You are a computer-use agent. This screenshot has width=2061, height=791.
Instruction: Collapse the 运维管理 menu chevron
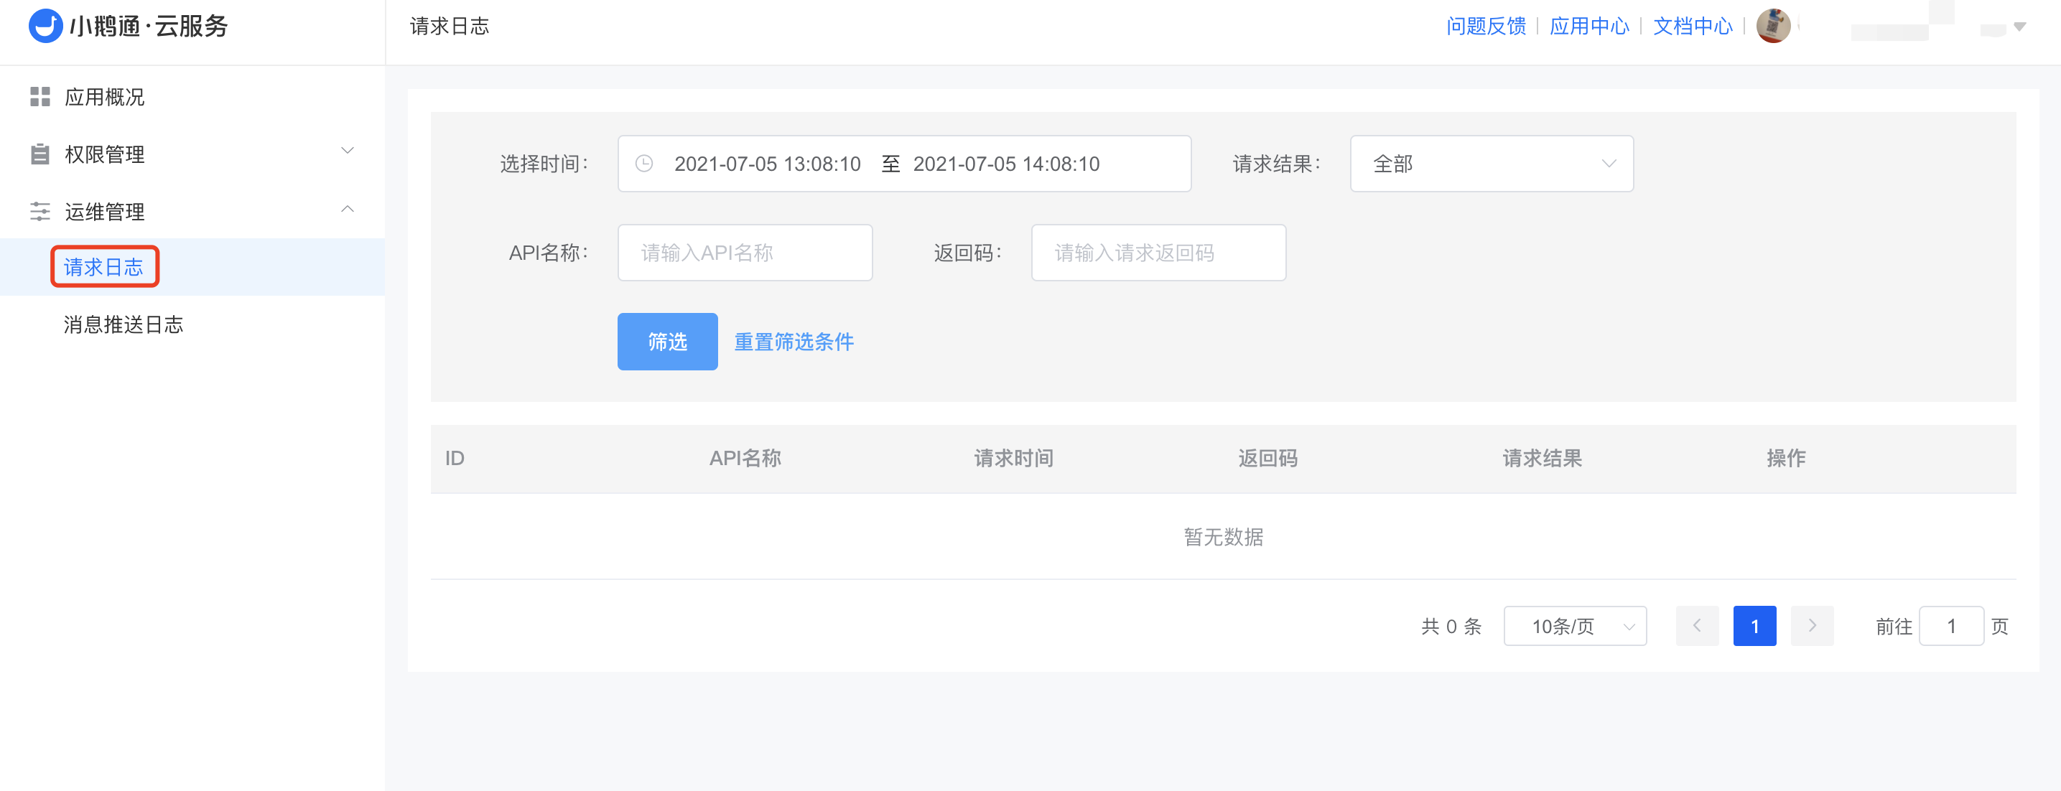(348, 210)
